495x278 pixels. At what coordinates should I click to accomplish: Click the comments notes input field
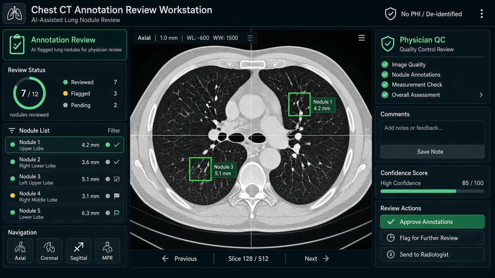coord(432,133)
